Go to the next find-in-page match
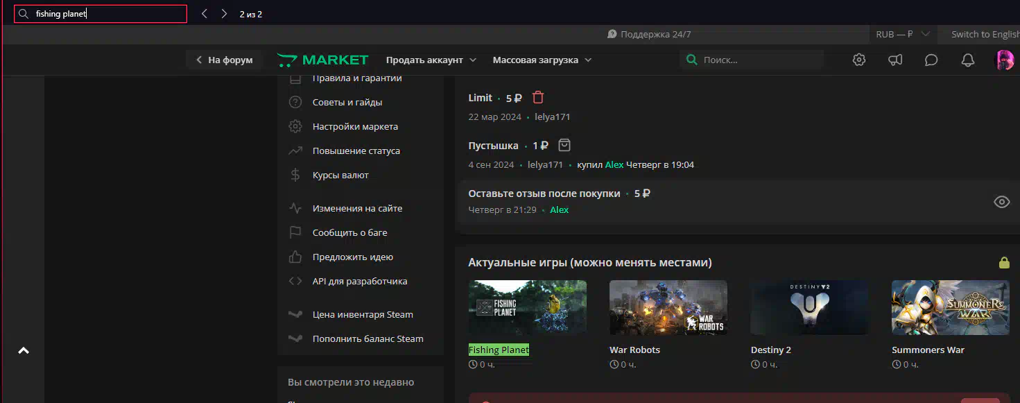Screen dimensions: 1020x403 pyautogui.click(x=224, y=14)
